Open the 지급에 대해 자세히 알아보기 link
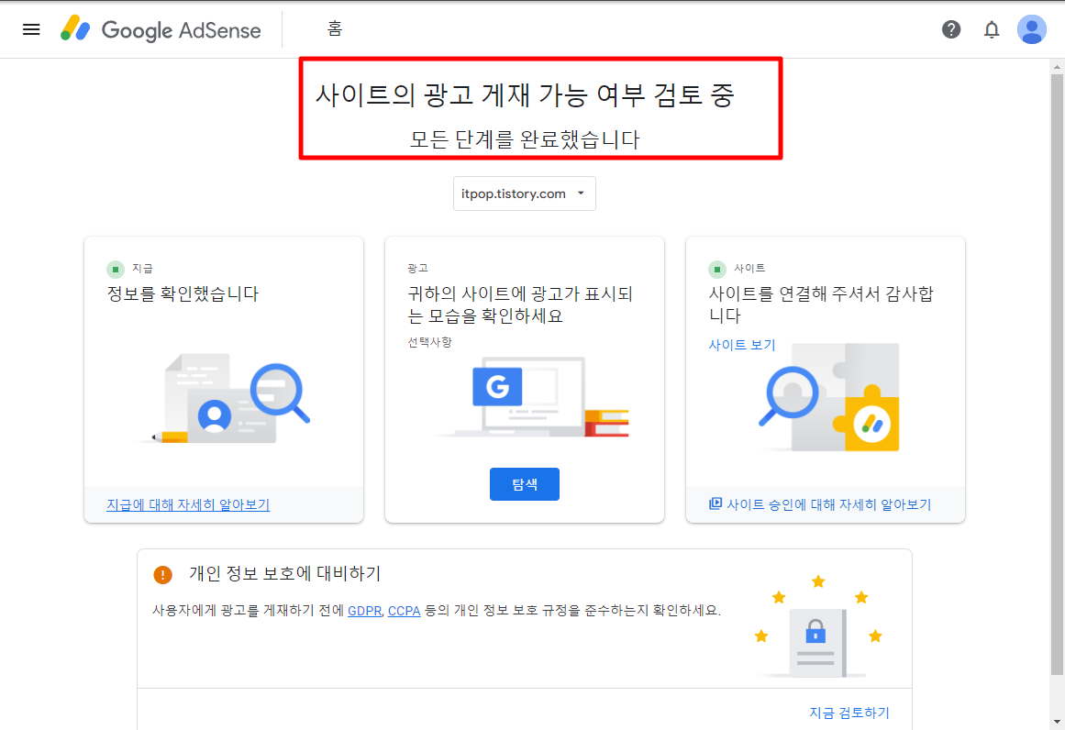The width and height of the screenshot is (1065, 730). click(x=188, y=504)
